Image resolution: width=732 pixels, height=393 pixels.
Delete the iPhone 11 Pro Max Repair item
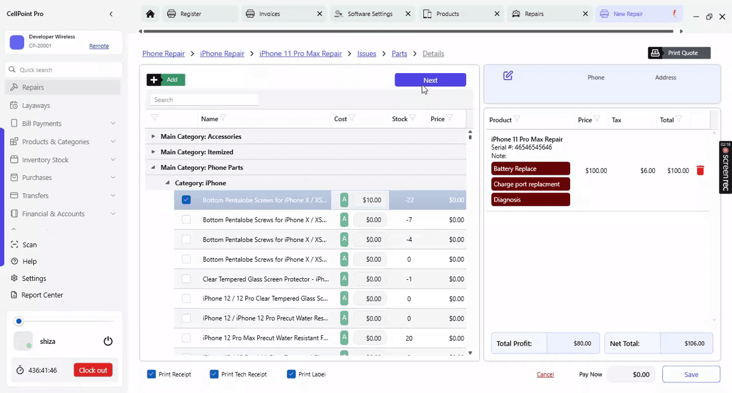700,170
